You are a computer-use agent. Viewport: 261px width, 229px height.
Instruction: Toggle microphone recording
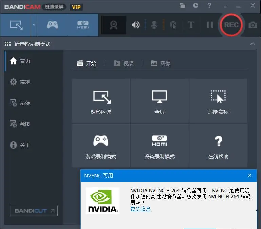tap(154, 25)
